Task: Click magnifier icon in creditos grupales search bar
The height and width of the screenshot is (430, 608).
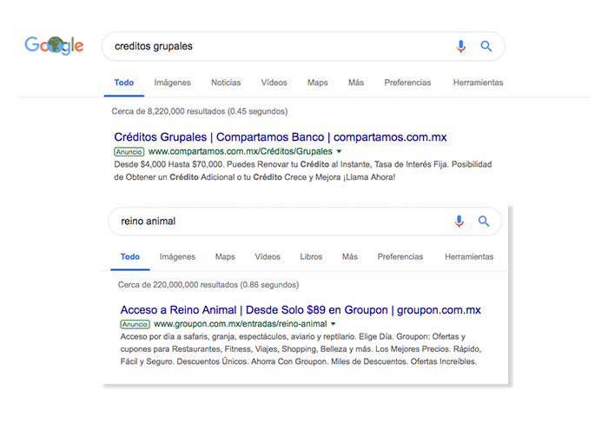Action: (486, 46)
